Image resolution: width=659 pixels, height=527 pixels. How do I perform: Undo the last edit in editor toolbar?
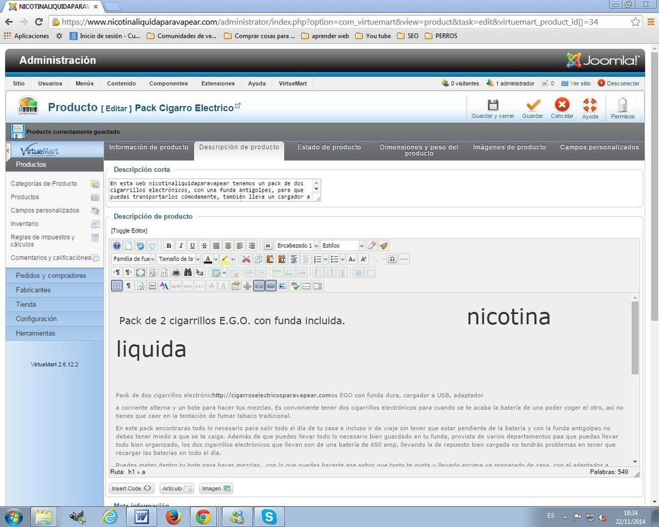140,246
